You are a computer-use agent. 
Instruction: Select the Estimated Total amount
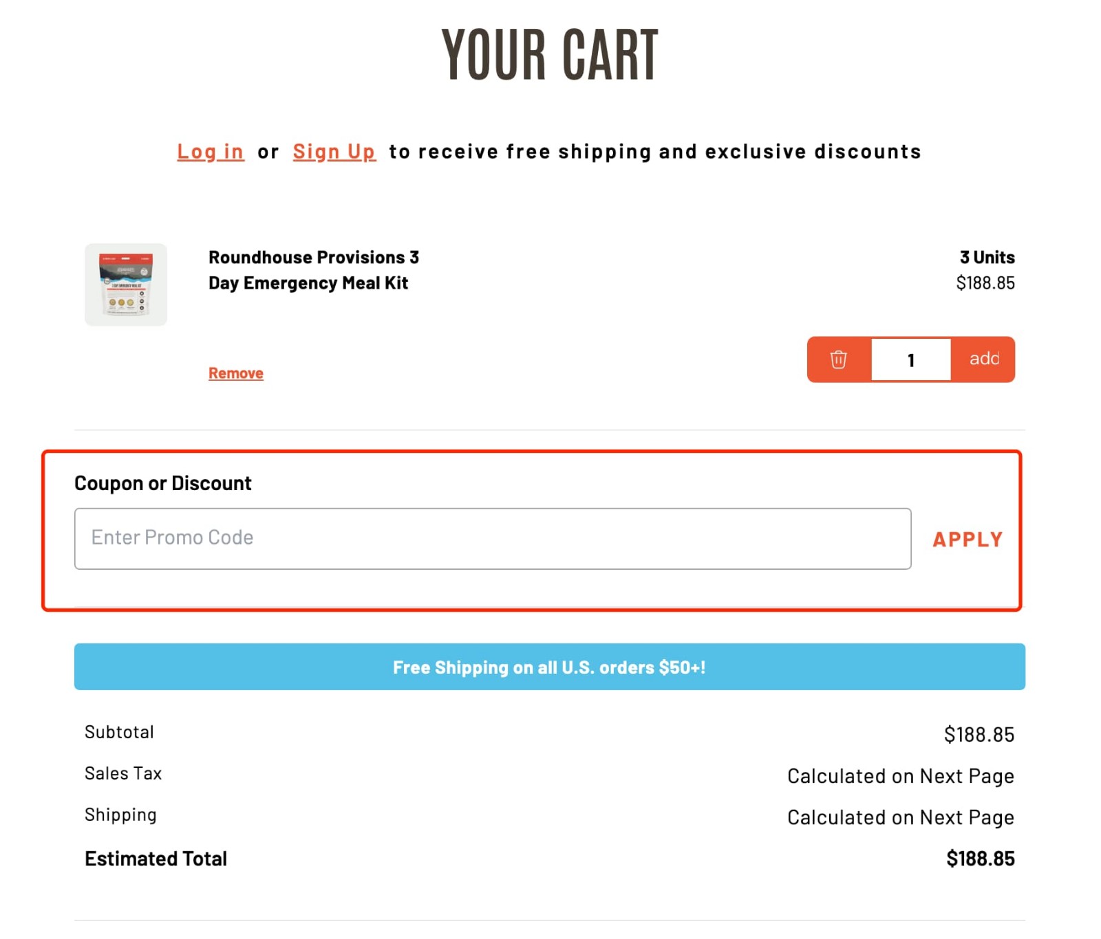[x=980, y=858]
